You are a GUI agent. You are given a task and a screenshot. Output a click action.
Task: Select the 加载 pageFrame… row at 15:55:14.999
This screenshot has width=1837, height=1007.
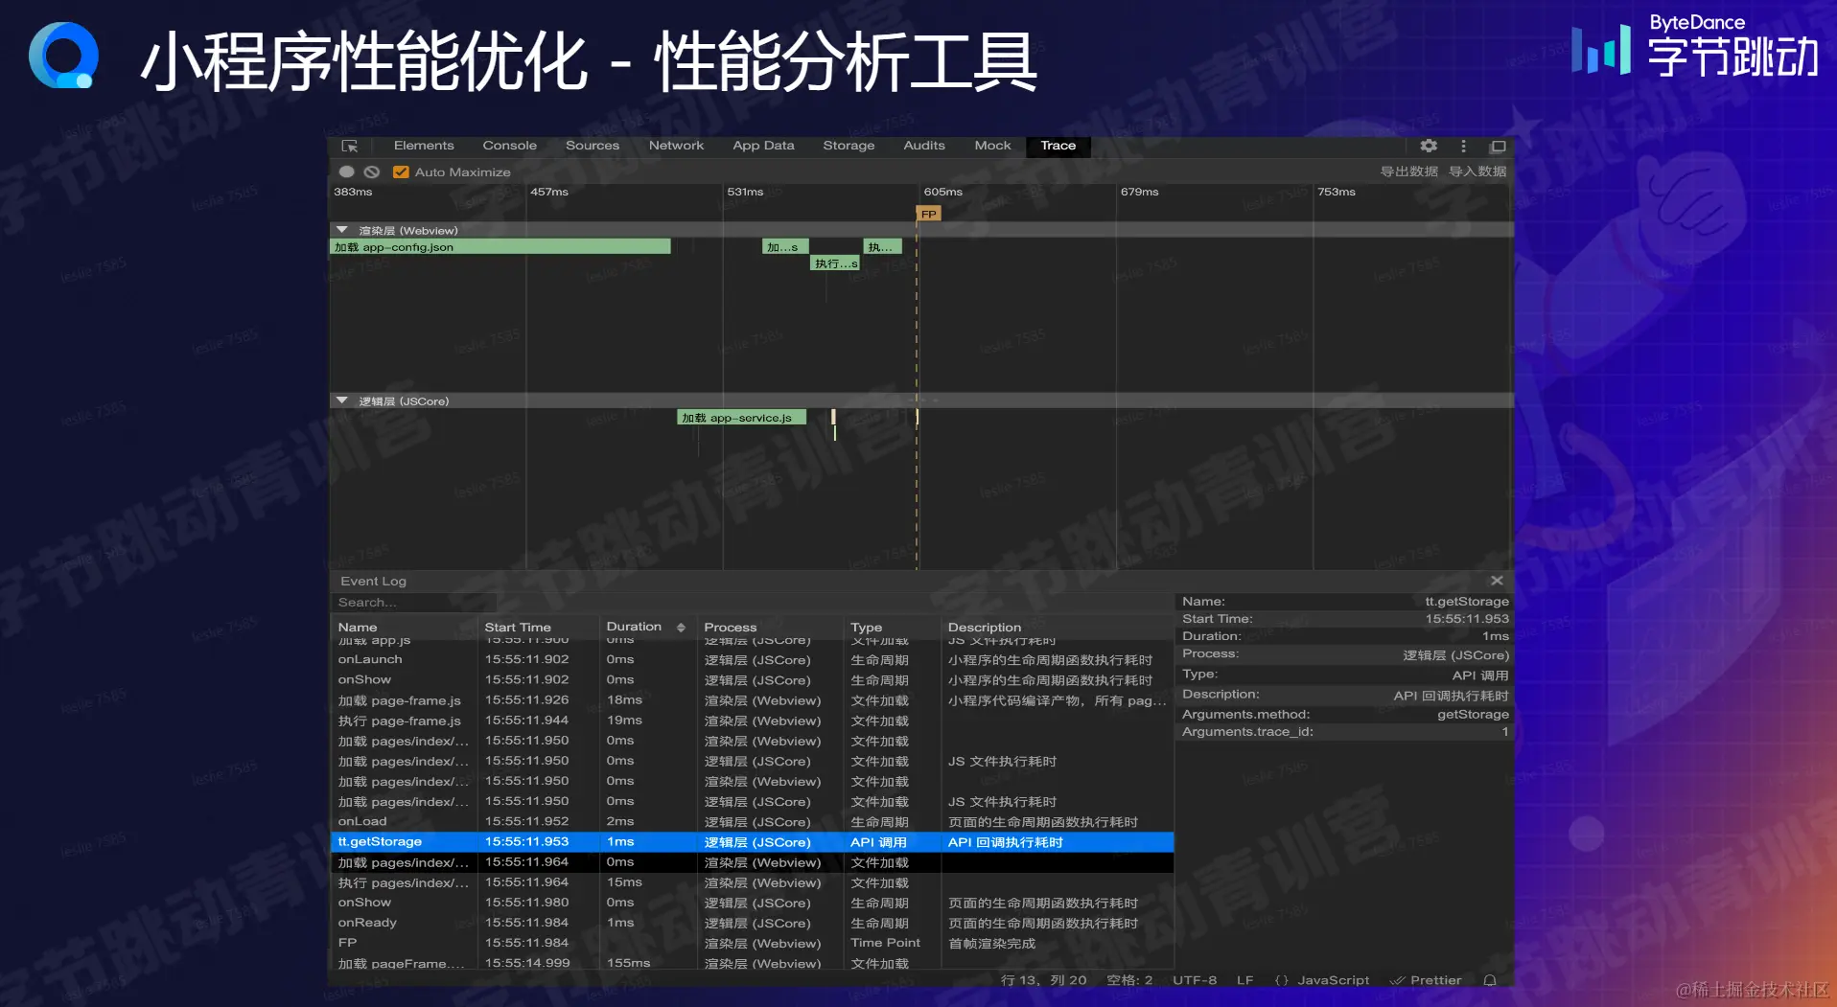pos(752,963)
